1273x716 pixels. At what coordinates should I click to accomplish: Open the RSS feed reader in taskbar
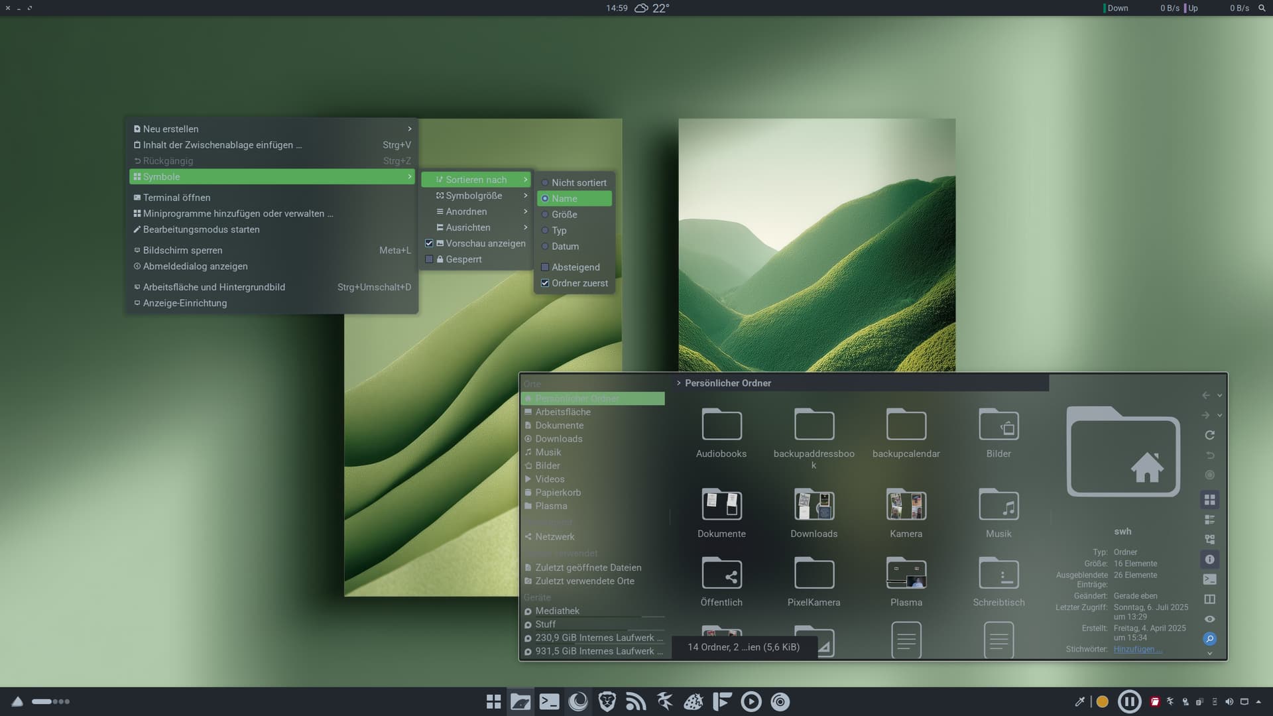point(636,701)
